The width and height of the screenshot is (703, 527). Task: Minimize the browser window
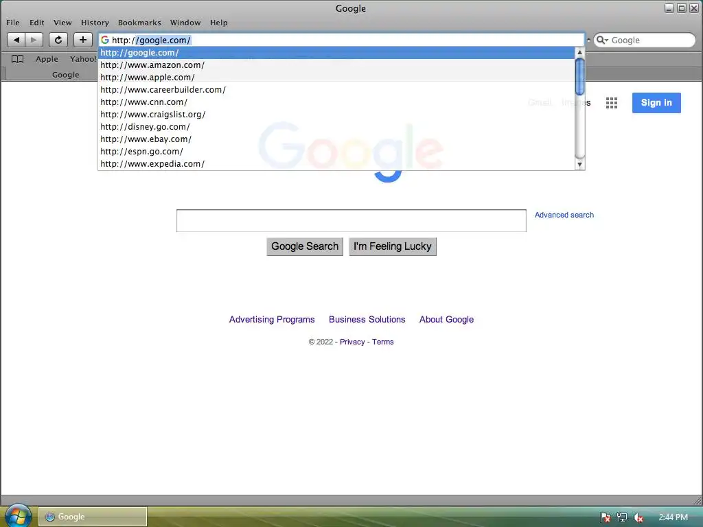[x=669, y=8]
